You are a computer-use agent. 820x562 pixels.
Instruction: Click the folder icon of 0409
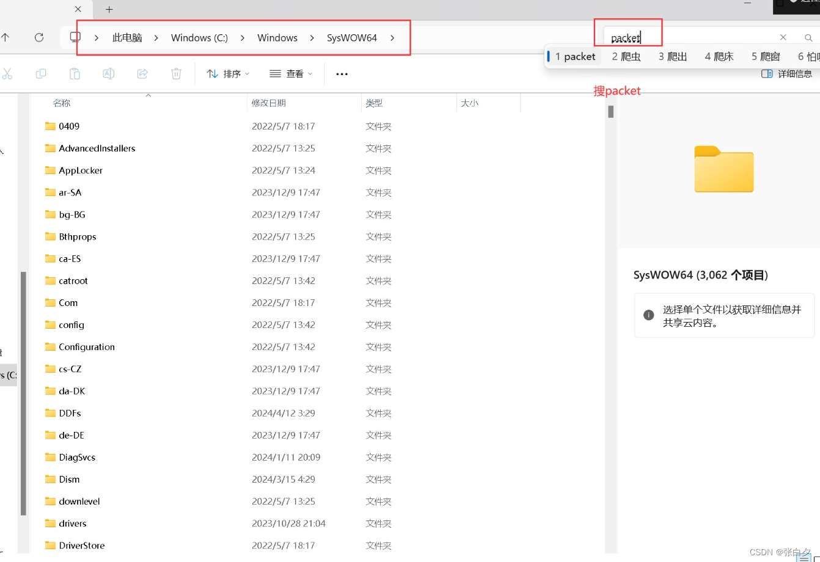click(x=50, y=126)
